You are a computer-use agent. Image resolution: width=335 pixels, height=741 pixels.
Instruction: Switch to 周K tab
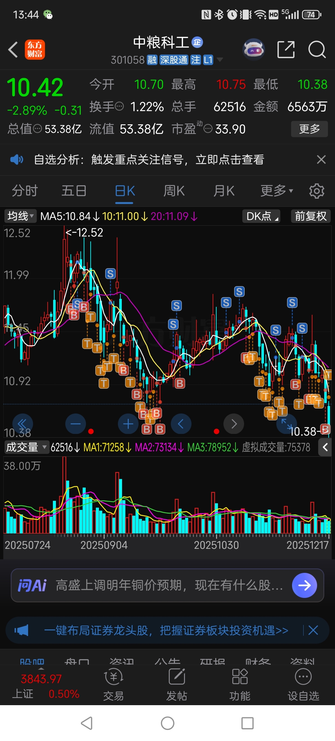(174, 191)
